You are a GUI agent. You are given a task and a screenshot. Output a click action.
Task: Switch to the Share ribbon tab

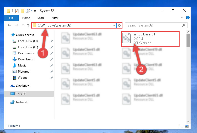pos(41,18)
